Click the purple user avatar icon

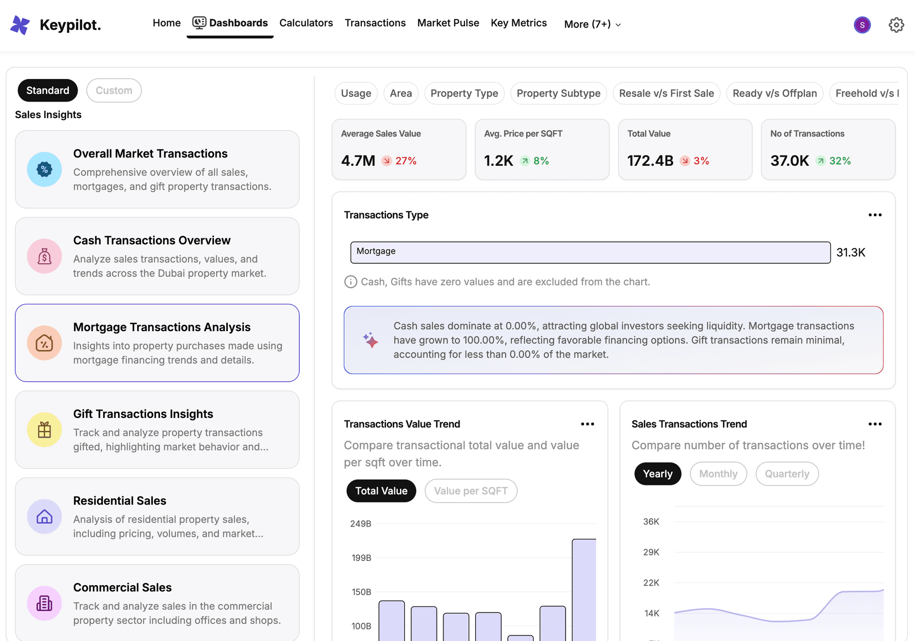pyautogui.click(x=862, y=25)
